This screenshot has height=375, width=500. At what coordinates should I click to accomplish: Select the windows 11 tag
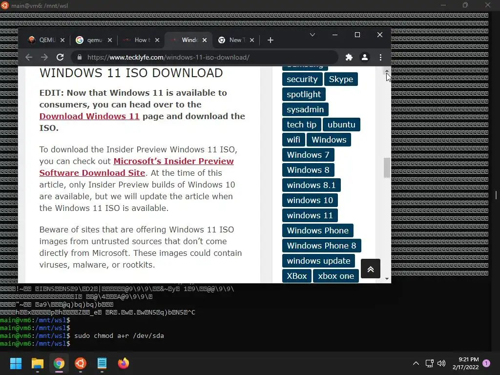(x=310, y=215)
